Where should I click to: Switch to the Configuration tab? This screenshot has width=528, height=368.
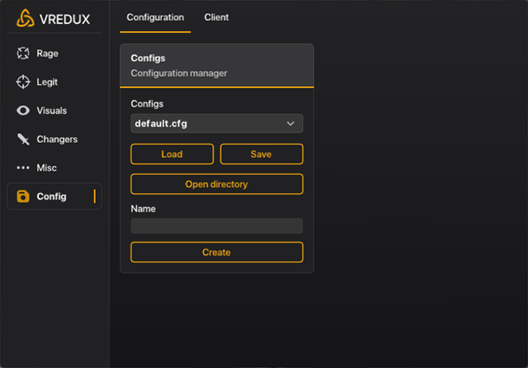point(155,17)
